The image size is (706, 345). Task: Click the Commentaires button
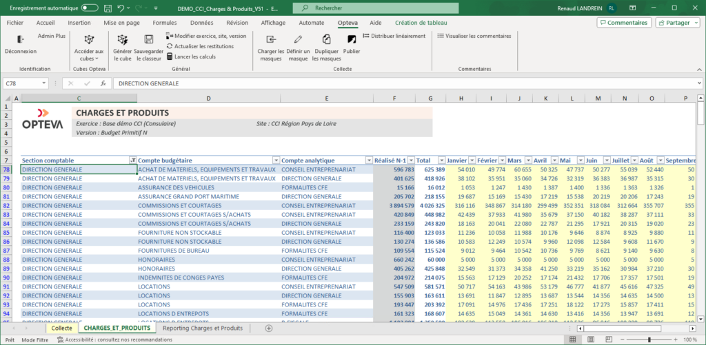coord(625,23)
